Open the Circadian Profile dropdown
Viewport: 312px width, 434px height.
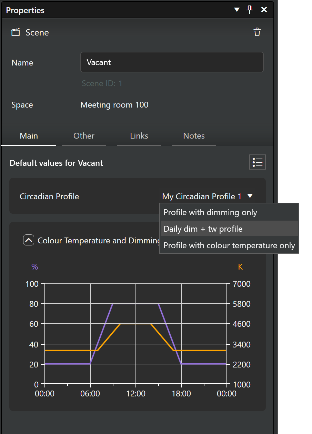point(208,196)
